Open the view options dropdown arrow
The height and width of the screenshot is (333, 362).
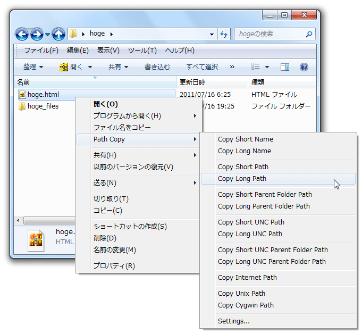pyautogui.click(x=267, y=67)
